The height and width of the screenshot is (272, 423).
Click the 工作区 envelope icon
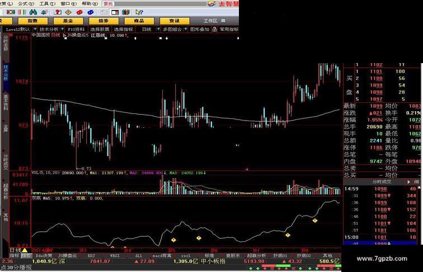223,21
